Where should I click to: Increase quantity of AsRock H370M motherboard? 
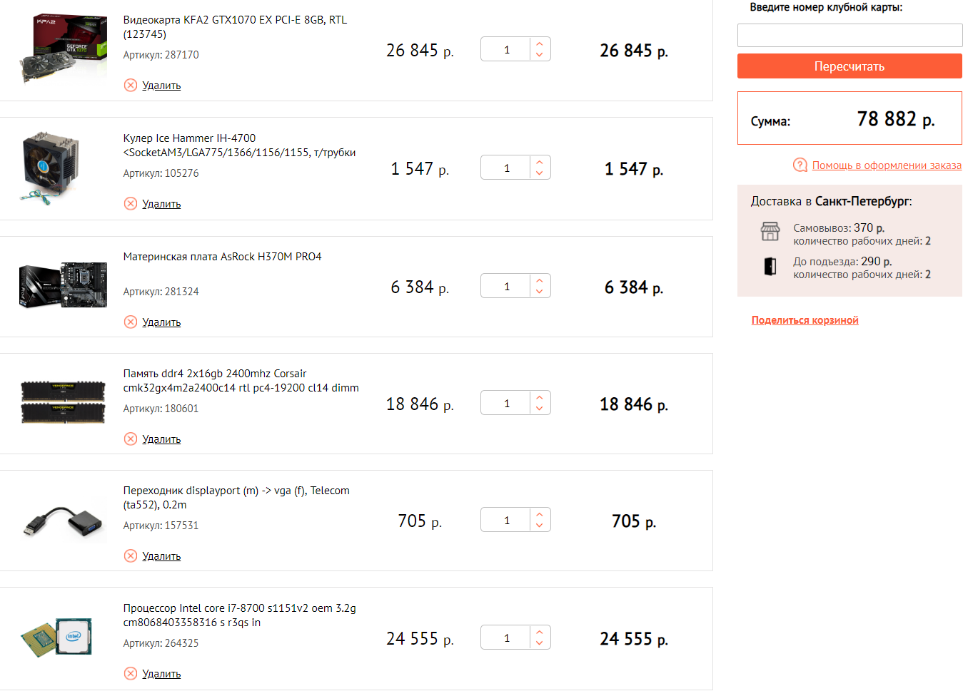[x=540, y=281]
